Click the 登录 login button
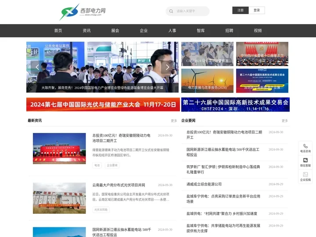Screen dimensions: 316x237 pyautogui.click(x=257, y=10)
